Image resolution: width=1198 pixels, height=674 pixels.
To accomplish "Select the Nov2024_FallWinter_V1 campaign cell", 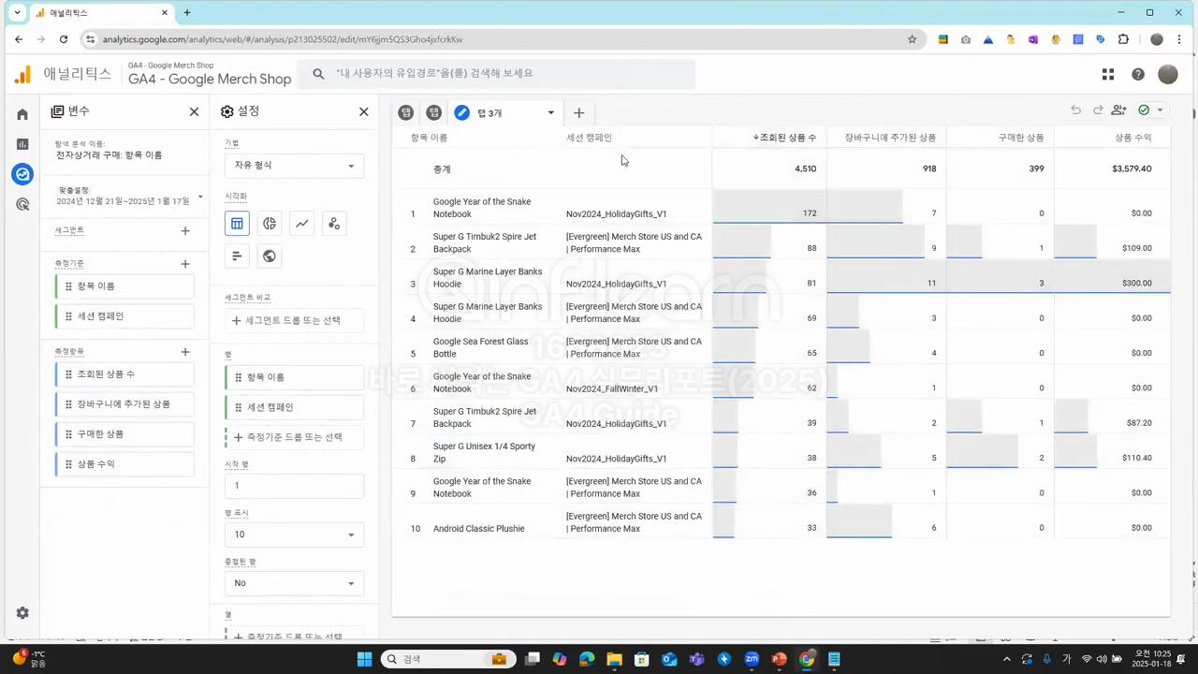I will click(x=612, y=388).
